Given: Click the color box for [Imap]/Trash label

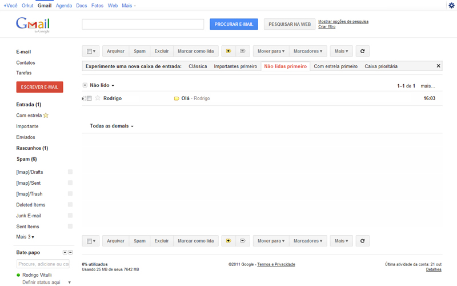Looking at the screenshot, I should (70, 194).
